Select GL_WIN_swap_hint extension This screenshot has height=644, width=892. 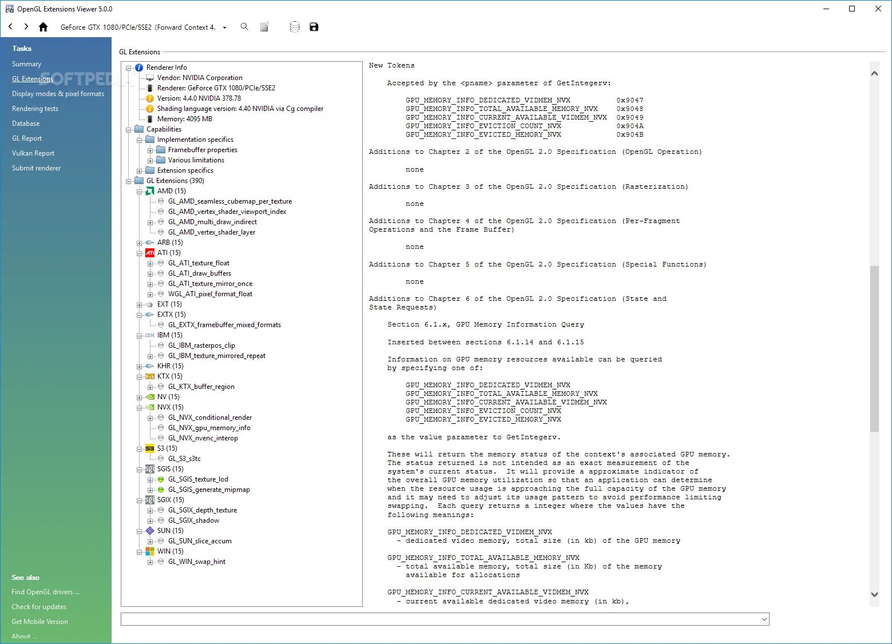click(197, 562)
